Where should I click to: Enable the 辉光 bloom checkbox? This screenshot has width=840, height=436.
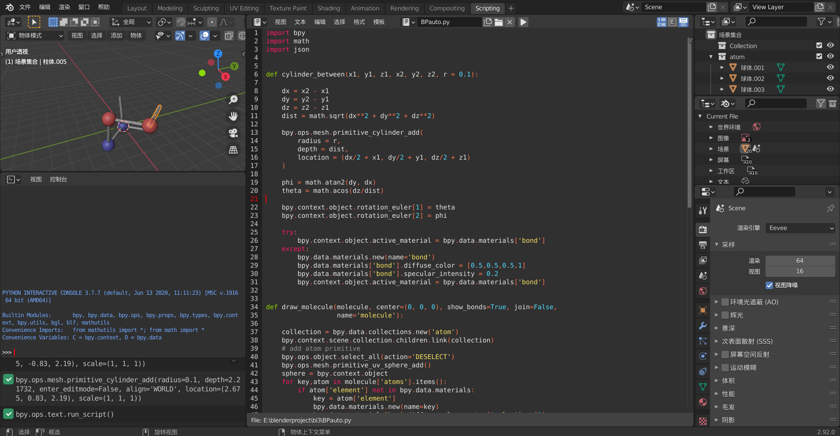725,315
